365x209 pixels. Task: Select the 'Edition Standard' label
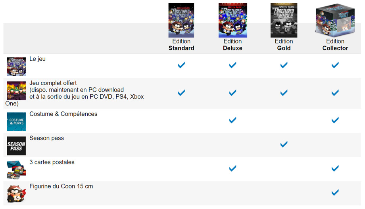181,45
